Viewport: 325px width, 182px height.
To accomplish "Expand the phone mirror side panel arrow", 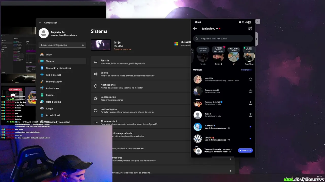I will (x=257, y=39).
